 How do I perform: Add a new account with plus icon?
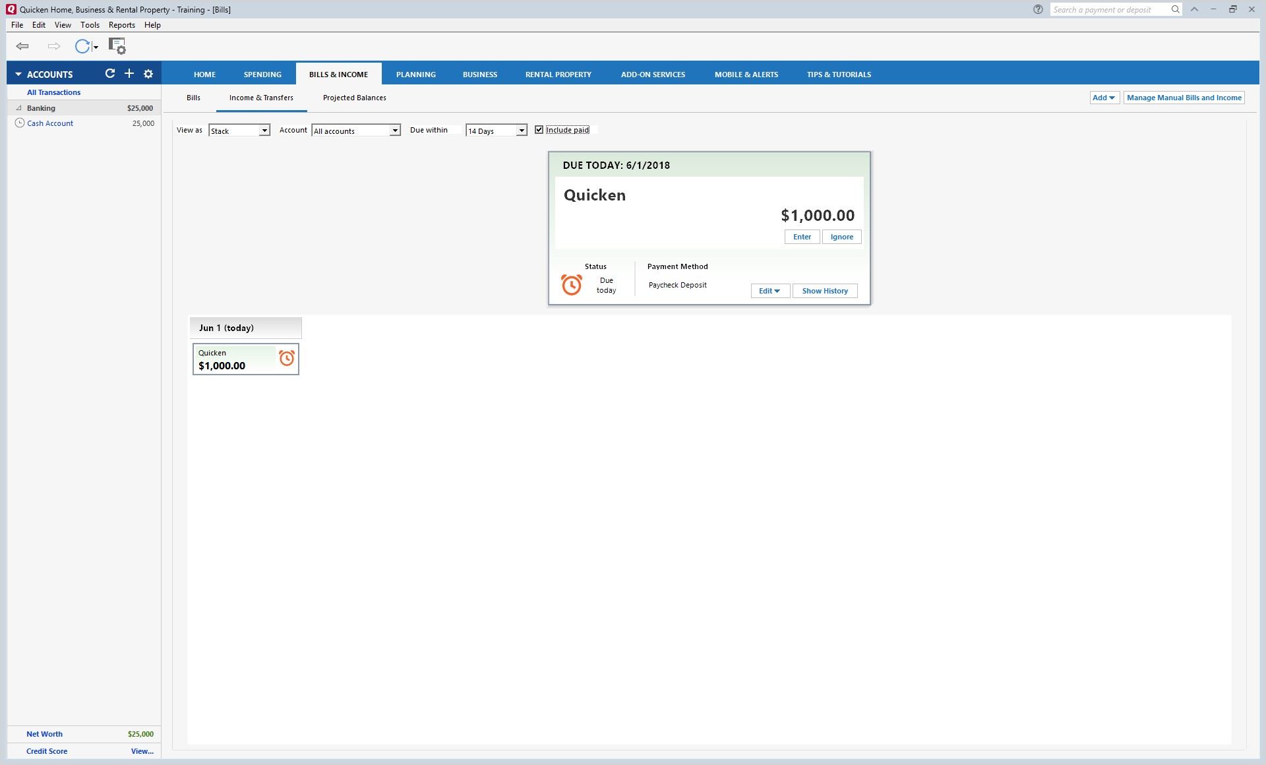click(x=129, y=74)
